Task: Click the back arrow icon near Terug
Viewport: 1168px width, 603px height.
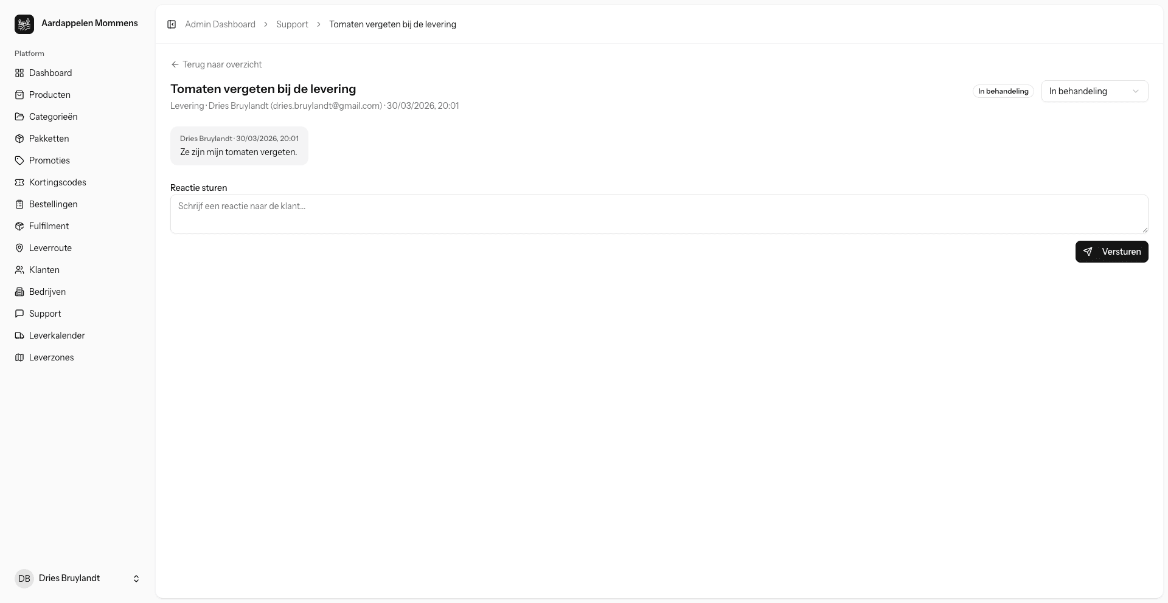Action: point(175,64)
